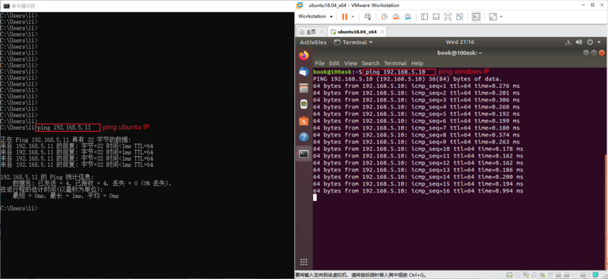Click Send Ctrl+Alt+Del toolbar icon
This screenshot has height=279, width=608.
pos(368,17)
